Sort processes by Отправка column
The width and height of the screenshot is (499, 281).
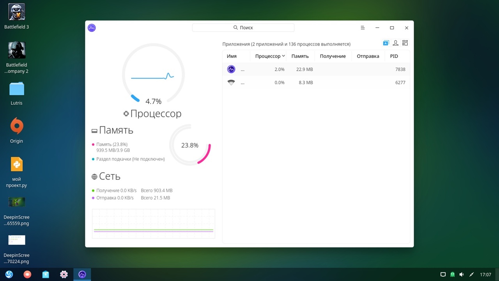click(368, 56)
